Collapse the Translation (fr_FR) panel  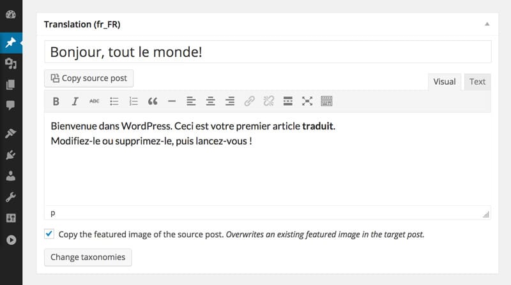pyautogui.click(x=487, y=24)
